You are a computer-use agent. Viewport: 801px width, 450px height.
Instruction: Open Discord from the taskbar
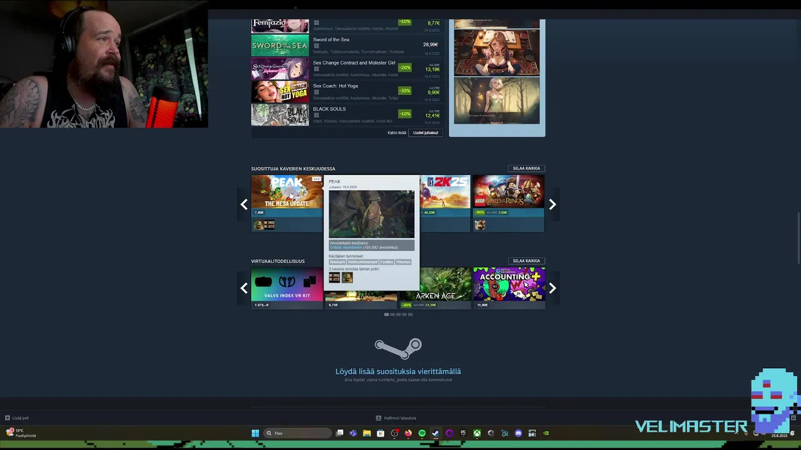pyautogui.click(x=518, y=433)
